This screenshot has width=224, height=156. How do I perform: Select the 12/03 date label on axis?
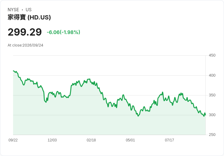click(52, 140)
